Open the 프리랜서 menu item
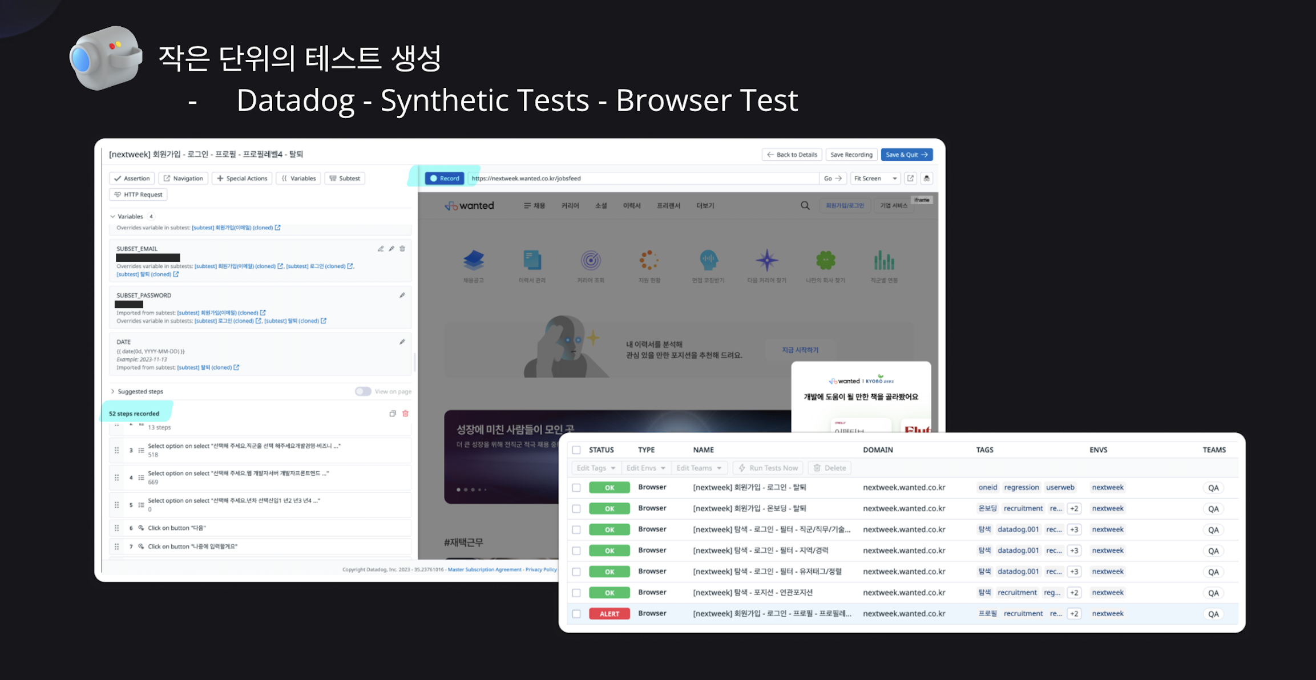Viewport: 1316px width, 680px height. pos(668,206)
